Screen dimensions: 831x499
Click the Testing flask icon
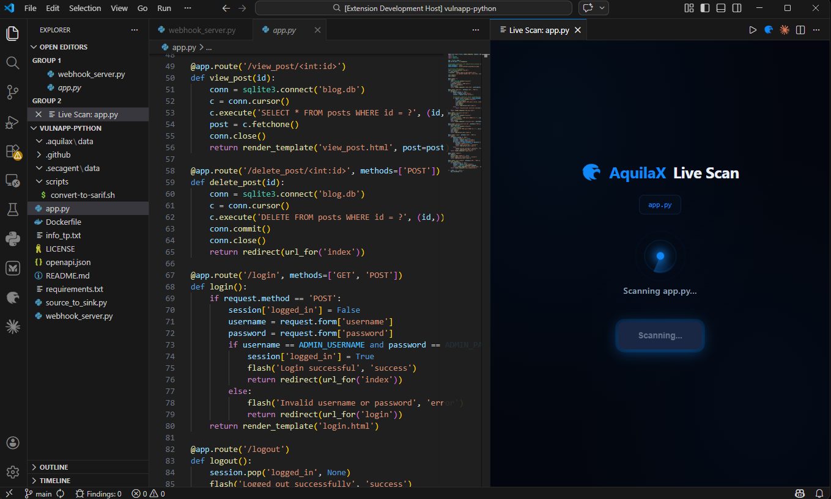(x=12, y=209)
